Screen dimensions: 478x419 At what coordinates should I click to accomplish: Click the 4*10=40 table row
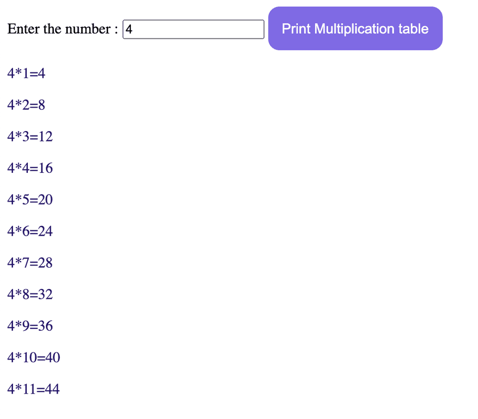click(33, 357)
